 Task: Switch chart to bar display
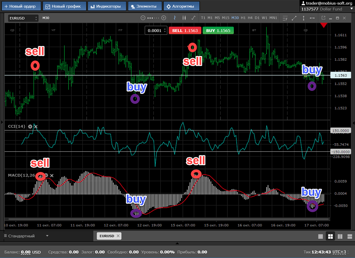pos(174,18)
